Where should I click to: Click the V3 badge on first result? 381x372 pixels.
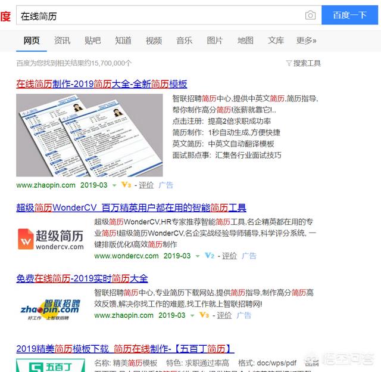(126, 185)
